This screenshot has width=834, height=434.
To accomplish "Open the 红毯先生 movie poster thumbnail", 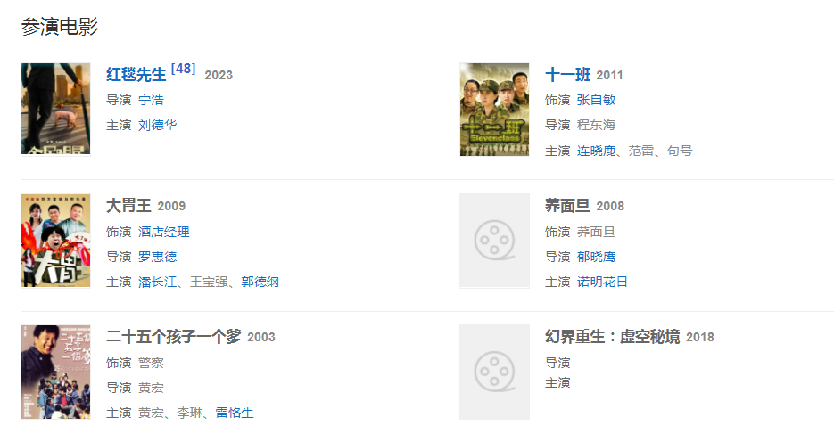I will point(56,109).
